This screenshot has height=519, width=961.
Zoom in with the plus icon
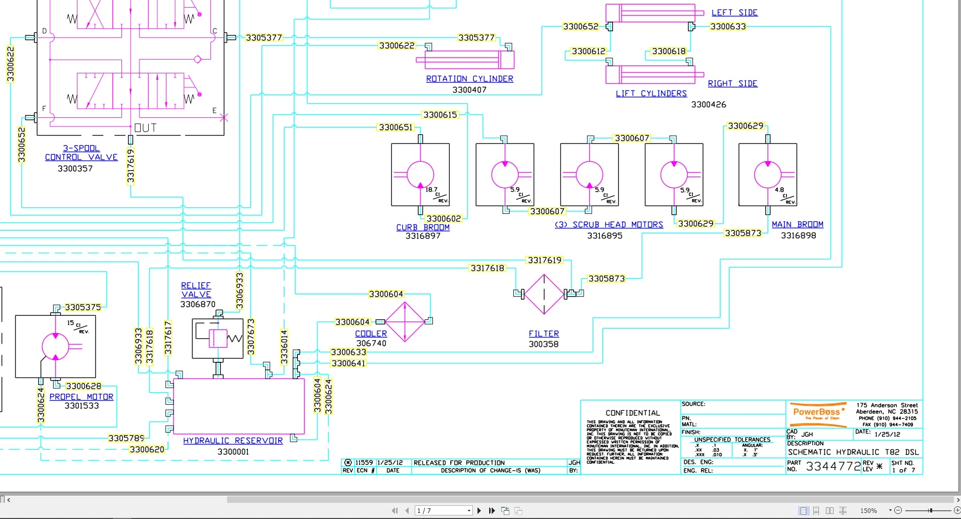[956, 510]
